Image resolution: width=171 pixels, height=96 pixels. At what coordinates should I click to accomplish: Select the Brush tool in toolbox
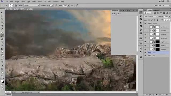coord(2,36)
